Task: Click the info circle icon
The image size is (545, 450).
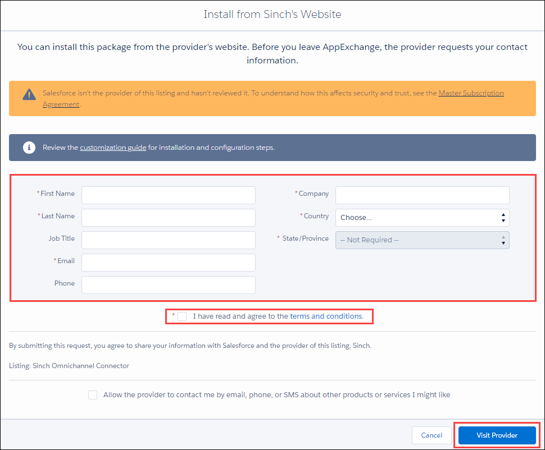Action: [29, 148]
